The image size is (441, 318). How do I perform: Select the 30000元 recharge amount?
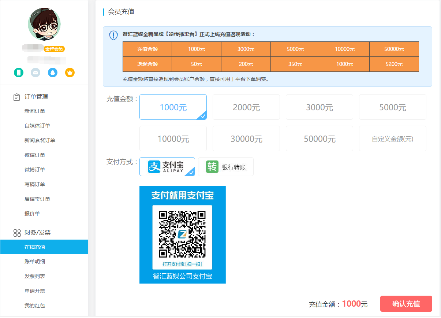(246, 138)
